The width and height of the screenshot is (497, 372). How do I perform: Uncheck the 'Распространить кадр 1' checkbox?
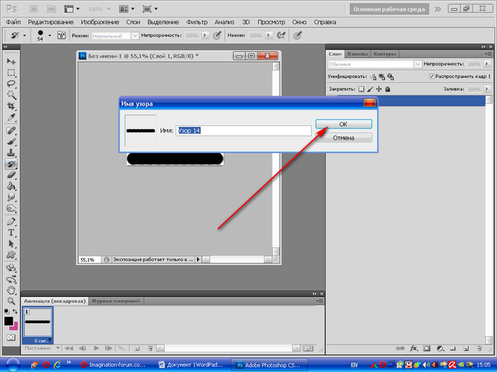(x=432, y=76)
